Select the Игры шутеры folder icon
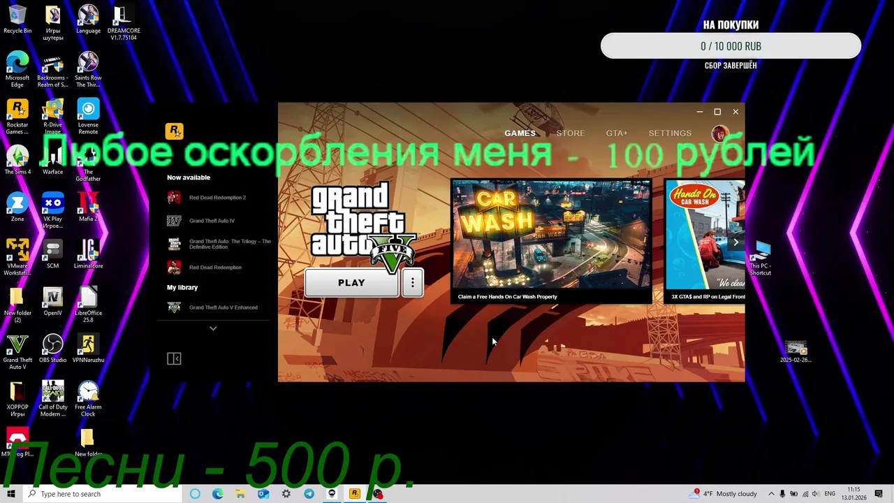The image size is (894, 503). click(52, 22)
